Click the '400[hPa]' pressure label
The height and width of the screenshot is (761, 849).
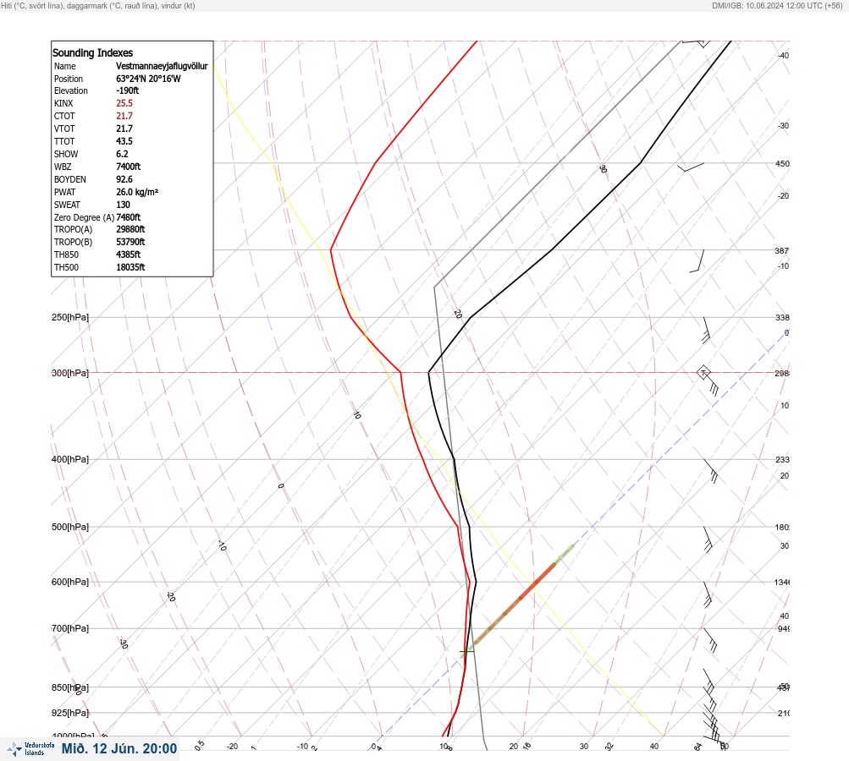pyautogui.click(x=70, y=459)
